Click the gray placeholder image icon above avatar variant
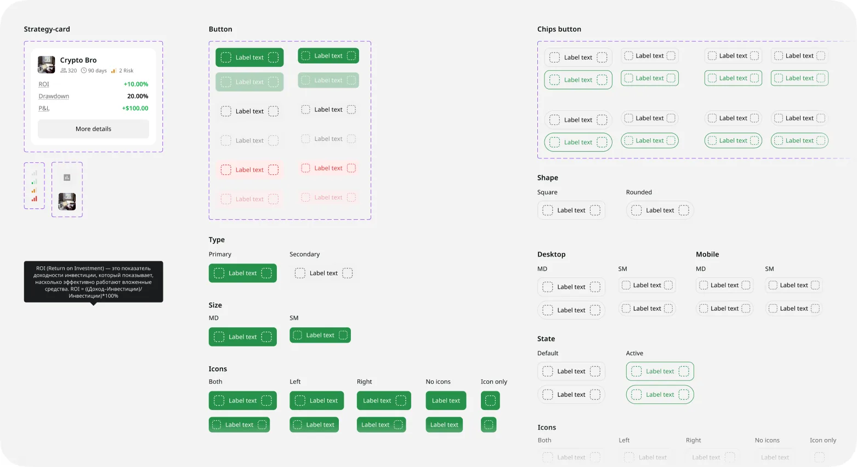 [67, 178]
